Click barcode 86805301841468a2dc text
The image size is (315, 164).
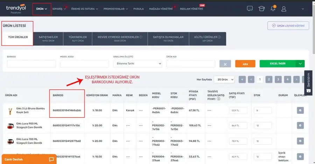67,110
